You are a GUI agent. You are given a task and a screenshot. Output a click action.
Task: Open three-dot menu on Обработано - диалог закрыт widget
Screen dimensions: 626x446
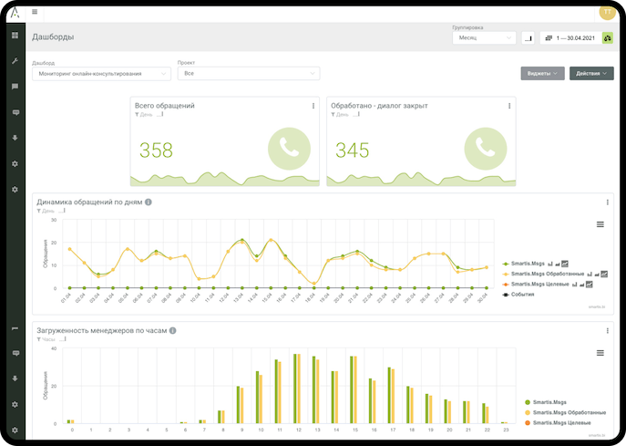click(x=509, y=106)
